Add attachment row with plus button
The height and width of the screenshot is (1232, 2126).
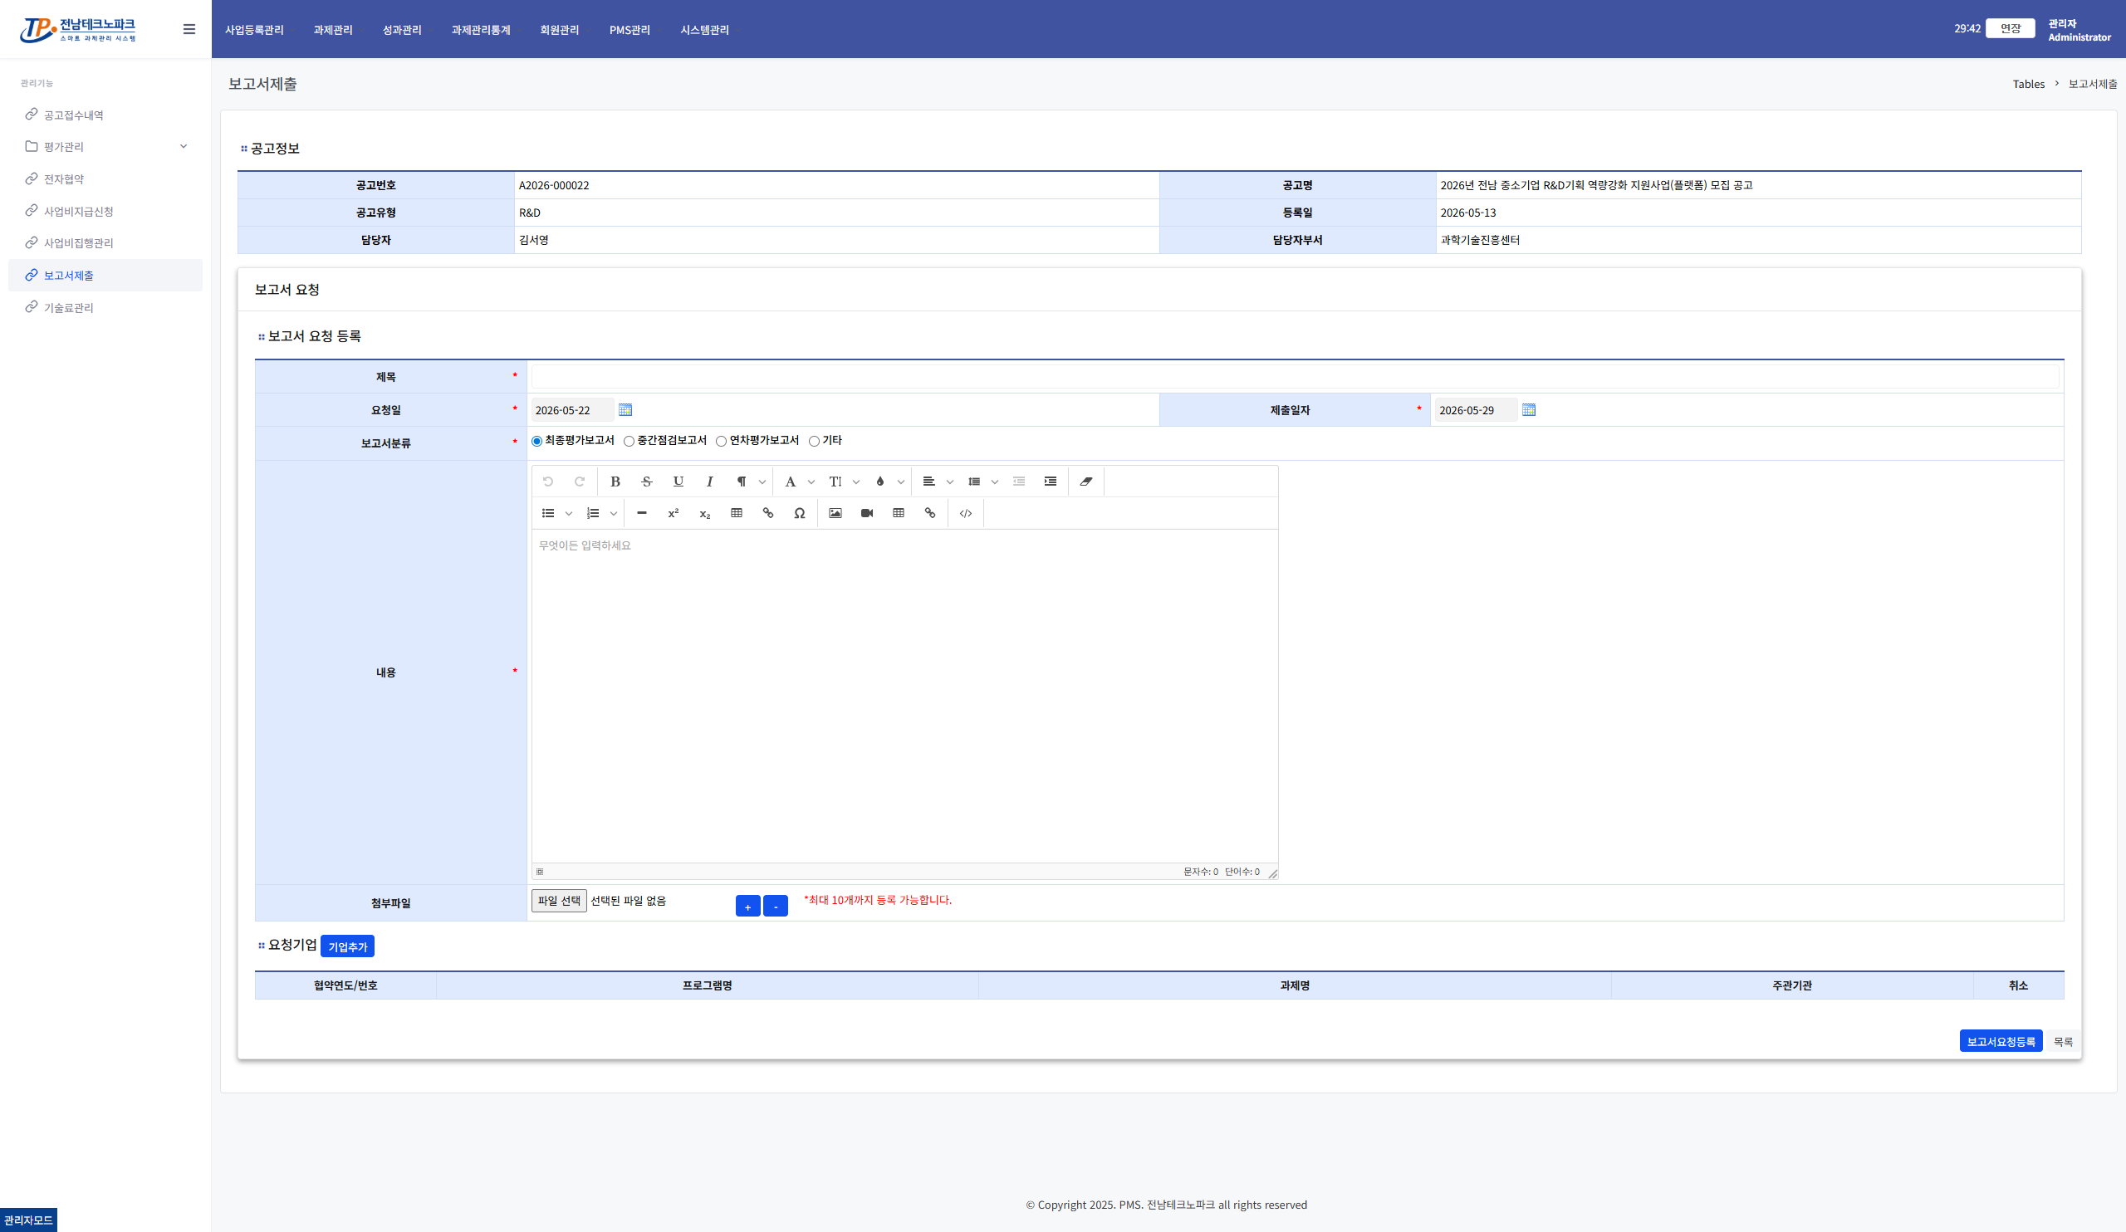tap(747, 907)
